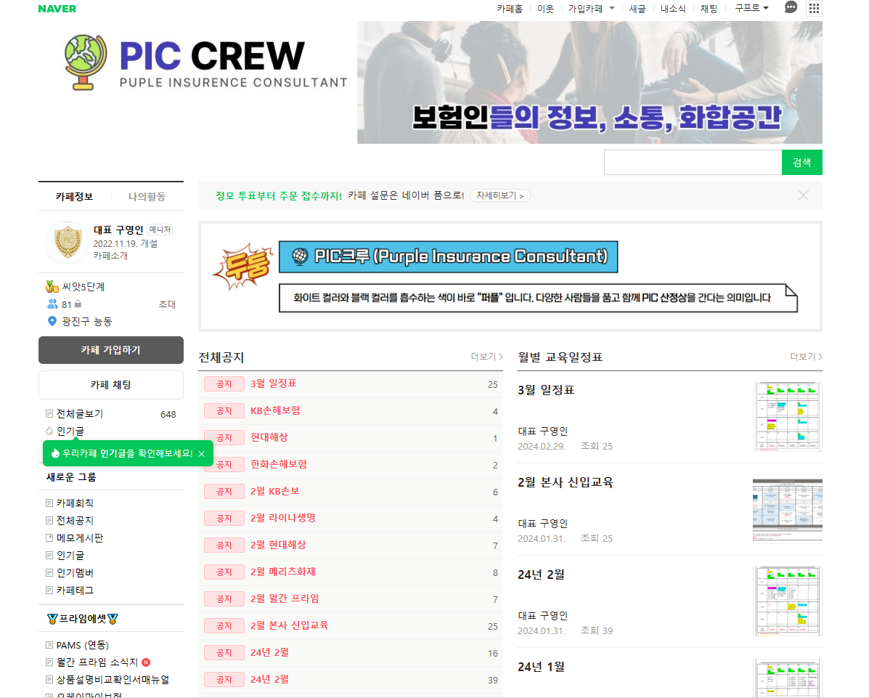The image size is (869, 698).
Task: Click the 카페 채팅 button
Action: [x=111, y=385]
